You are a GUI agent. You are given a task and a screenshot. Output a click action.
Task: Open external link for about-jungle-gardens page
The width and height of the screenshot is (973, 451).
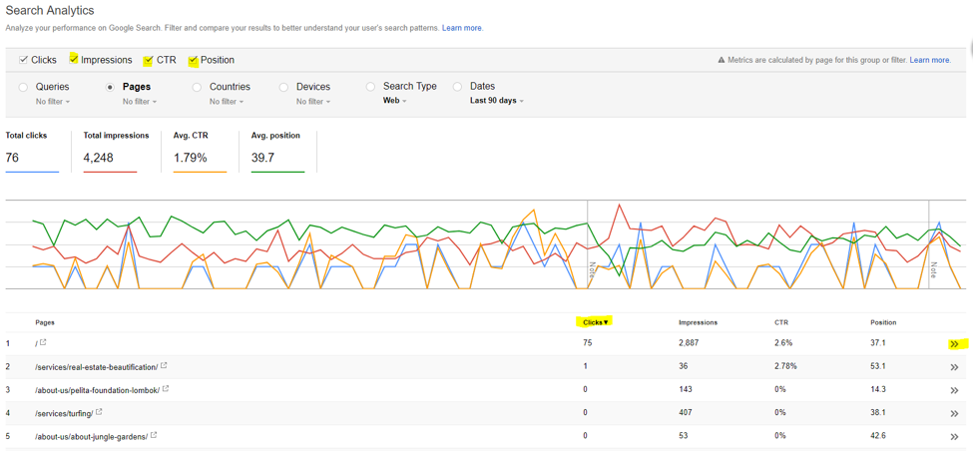(x=154, y=436)
